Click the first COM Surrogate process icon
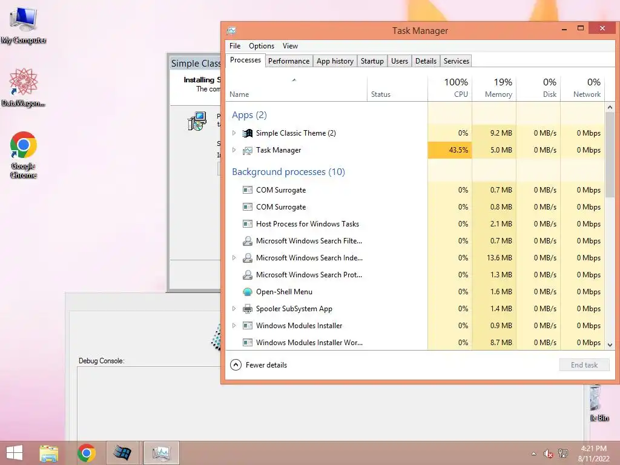620x465 pixels. [248, 190]
